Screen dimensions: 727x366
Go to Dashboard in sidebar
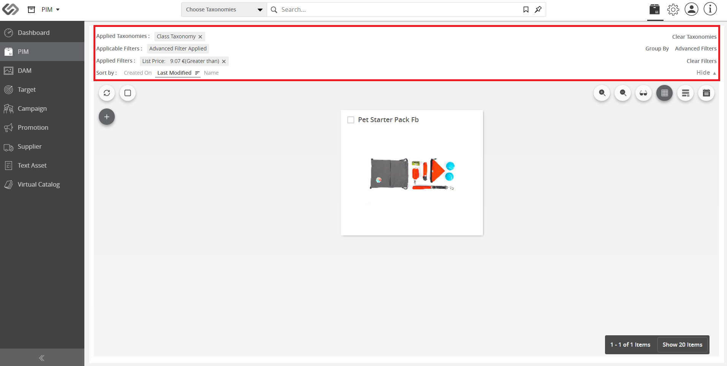click(x=42, y=33)
